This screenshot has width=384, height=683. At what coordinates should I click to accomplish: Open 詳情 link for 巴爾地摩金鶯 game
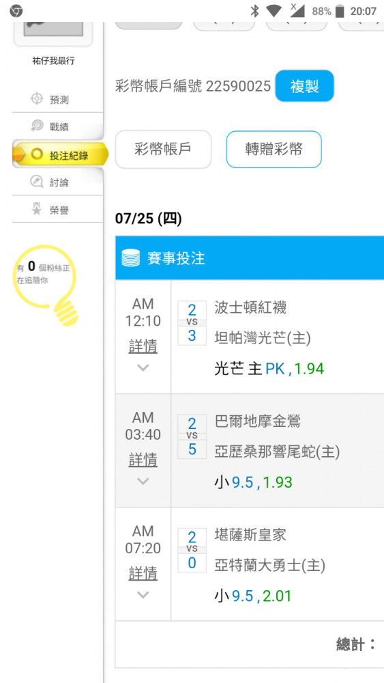point(143,460)
